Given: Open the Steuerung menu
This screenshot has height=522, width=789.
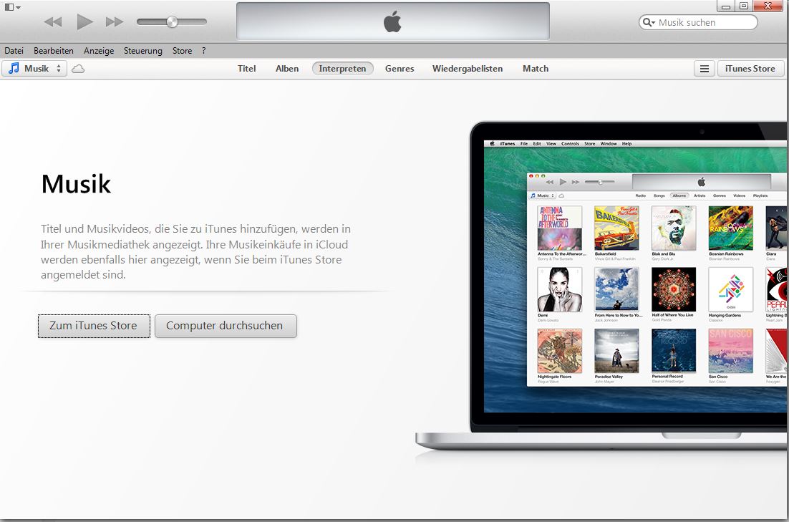Looking at the screenshot, I should pos(143,51).
